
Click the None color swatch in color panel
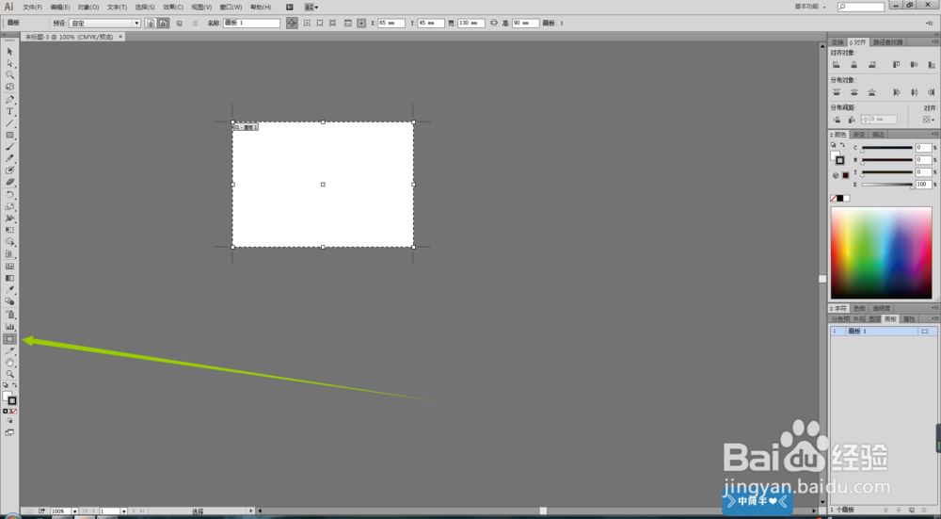coord(833,198)
